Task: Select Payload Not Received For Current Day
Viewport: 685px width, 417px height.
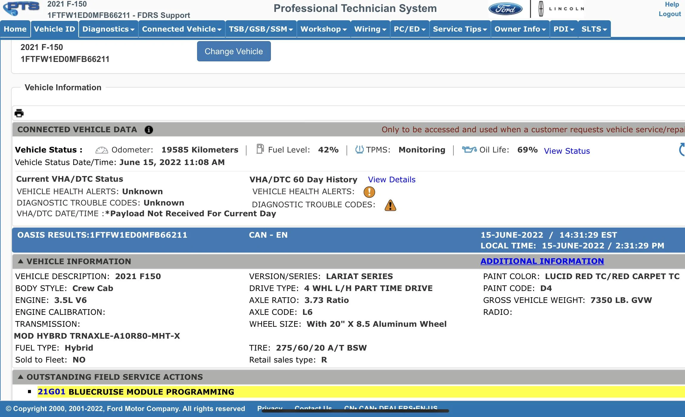Action: pyautogui.click(x=191, y=214)
